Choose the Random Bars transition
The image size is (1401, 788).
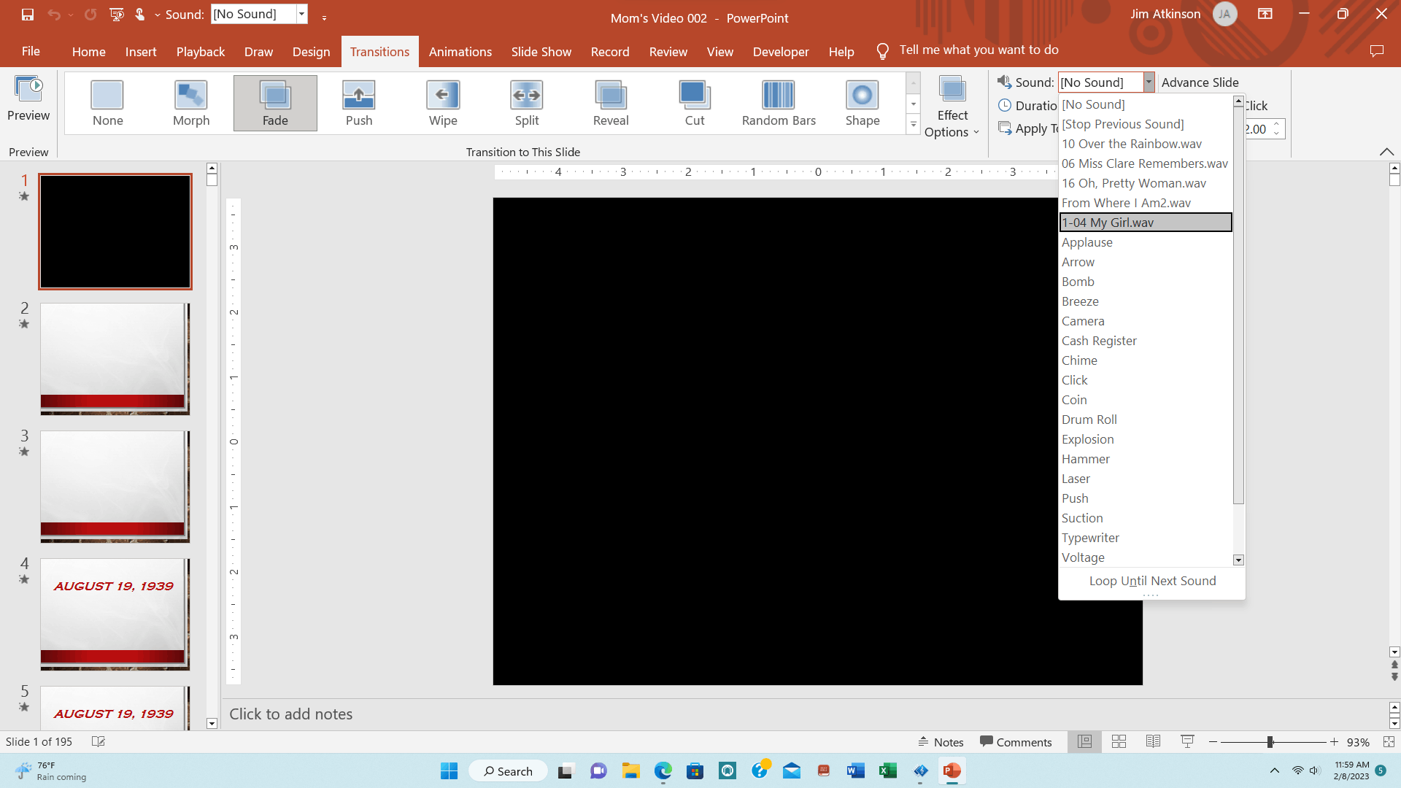click(779, 103)
